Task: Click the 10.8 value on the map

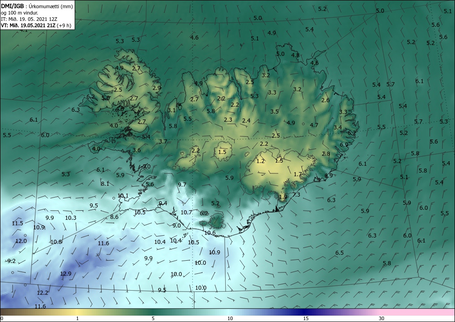Action: tap(56, 242)
